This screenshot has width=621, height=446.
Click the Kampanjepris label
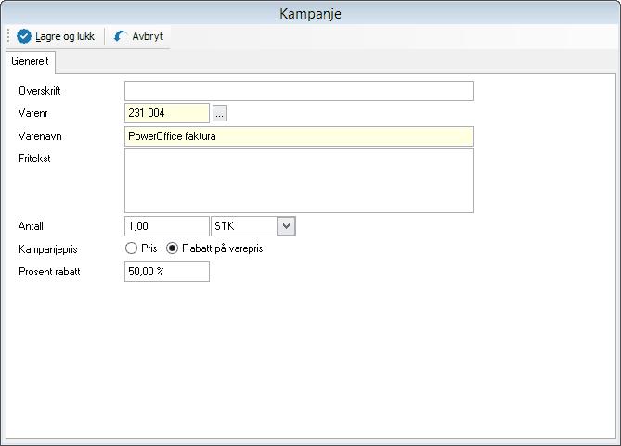(48, 249)
